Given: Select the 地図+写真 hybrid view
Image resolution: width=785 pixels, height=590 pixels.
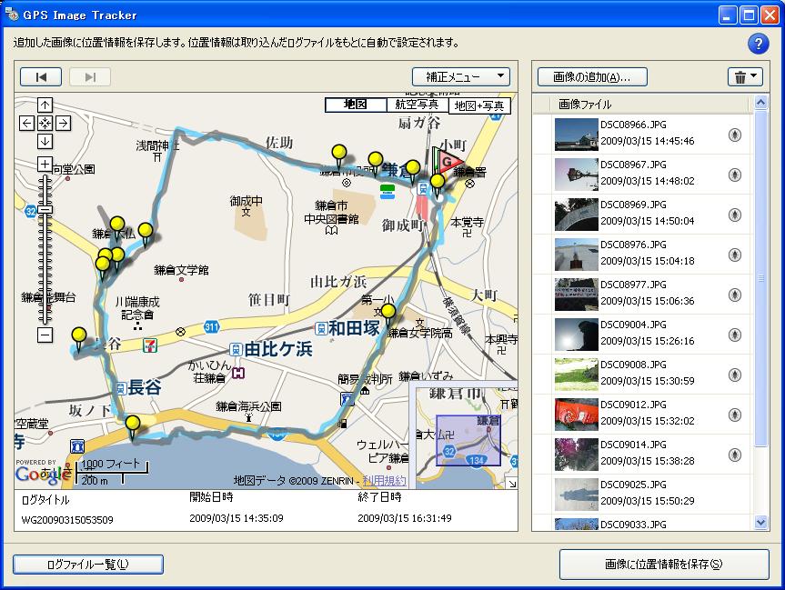Looking at the screenshot, I should point(480,106).
